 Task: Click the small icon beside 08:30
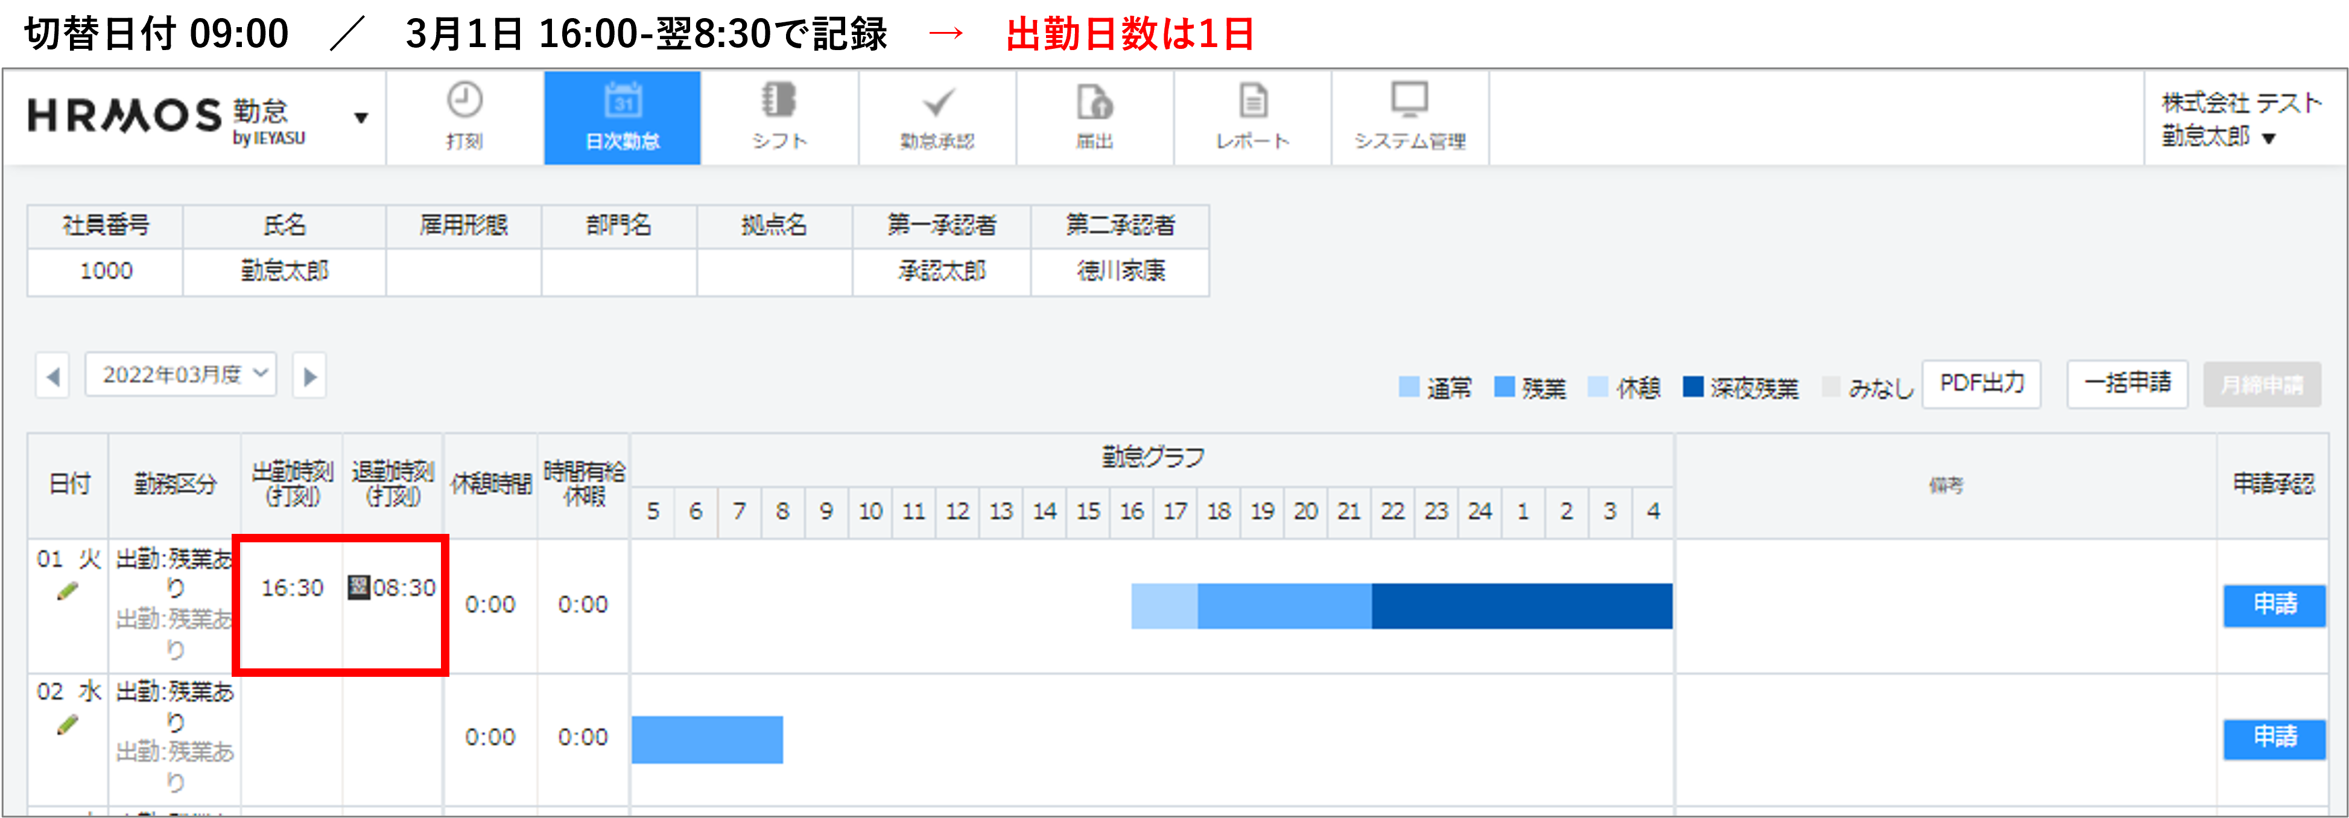point(358,588)
